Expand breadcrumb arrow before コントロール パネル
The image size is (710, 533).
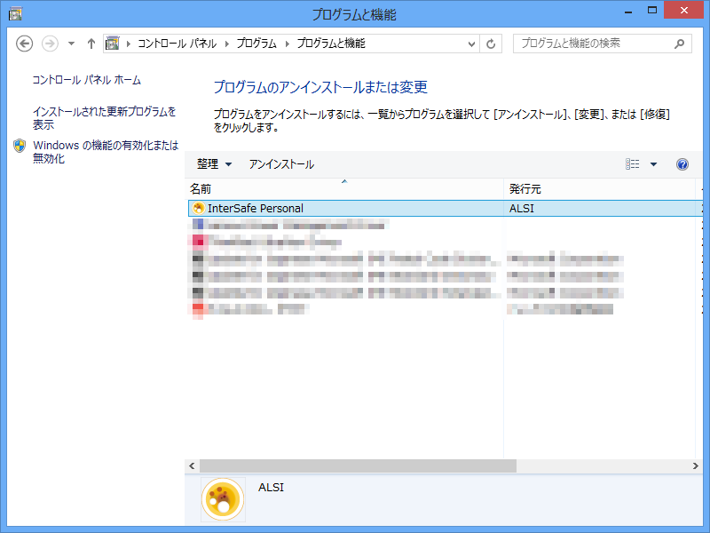[x=128, y=44]
